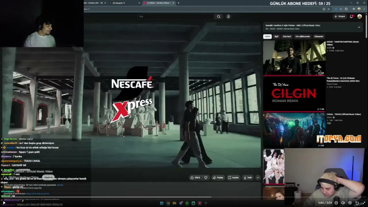Click the Oluştur create button
Screen dimensions: 368x207
(x=340, y=16)
